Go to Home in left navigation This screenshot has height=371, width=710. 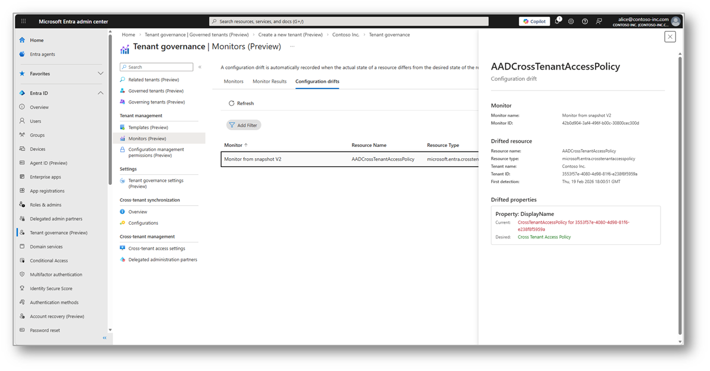pos(37,40)
